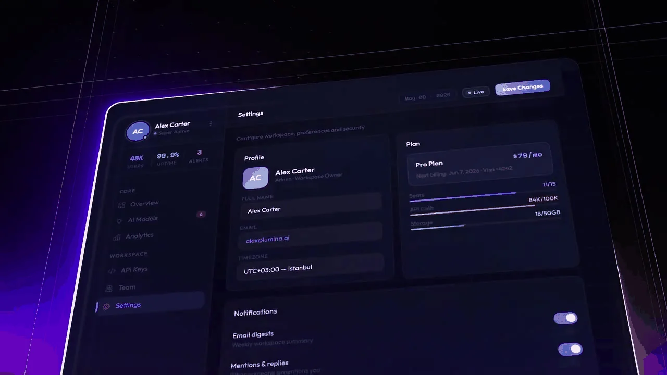The width and height of the screenshot is (667, 375).
Task: Click the 18/50GB storage value
Action: coord(547,213)
